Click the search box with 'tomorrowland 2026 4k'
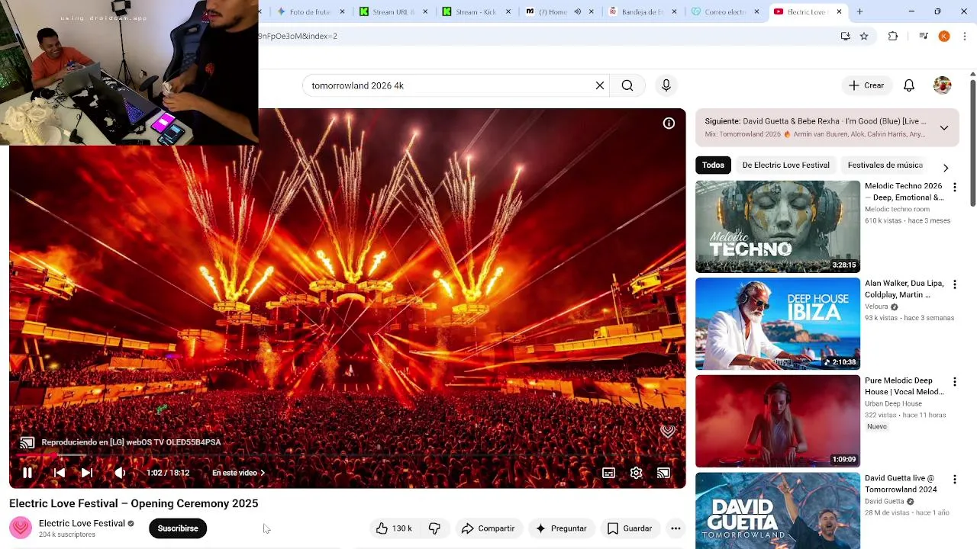The height and width of the screenshot is (549, 977). [450, 85]
